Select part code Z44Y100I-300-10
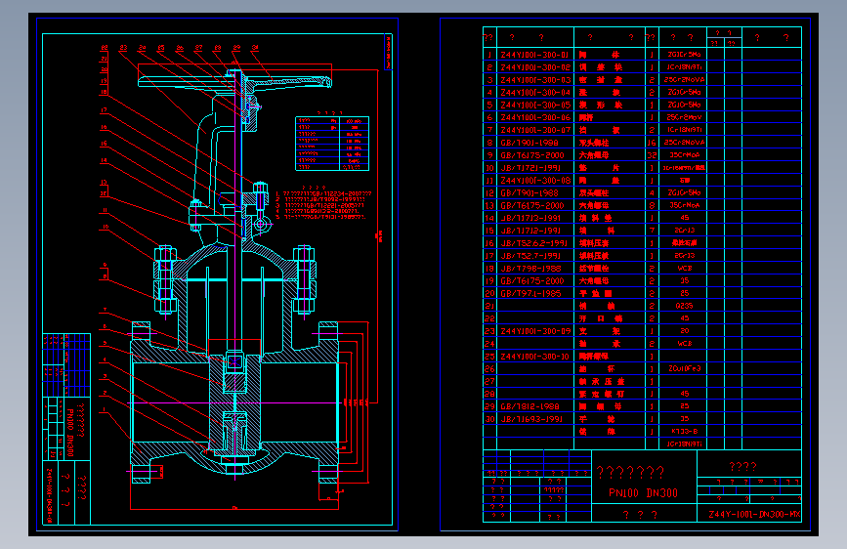 [534, 357]
